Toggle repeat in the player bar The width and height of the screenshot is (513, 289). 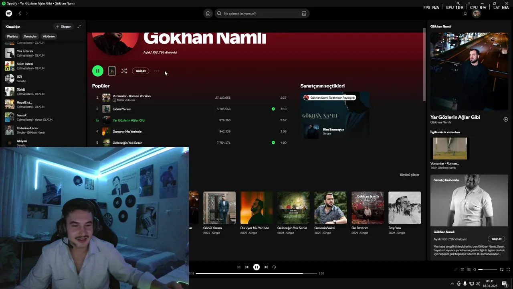click(274, 267)
